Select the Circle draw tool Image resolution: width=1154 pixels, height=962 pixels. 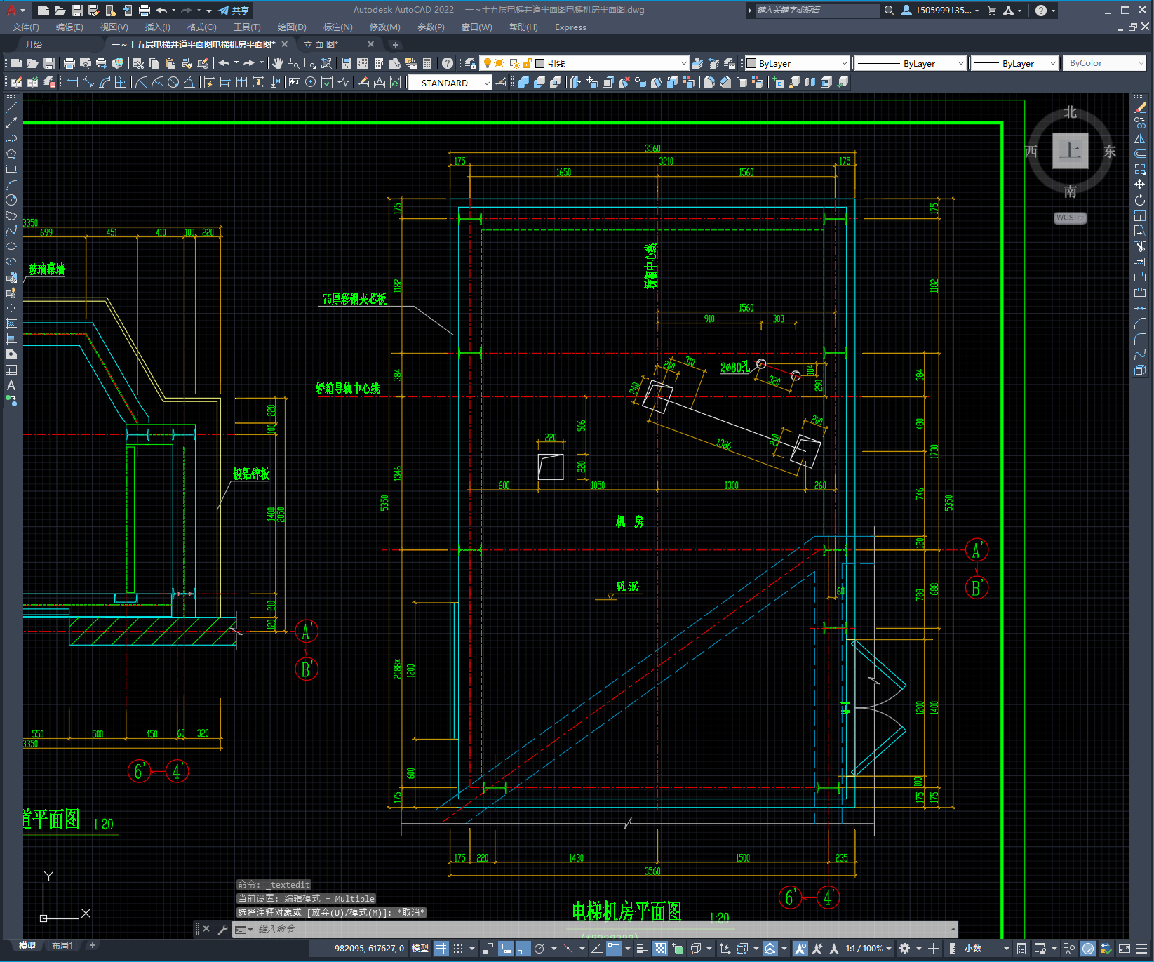coord(11,200)
